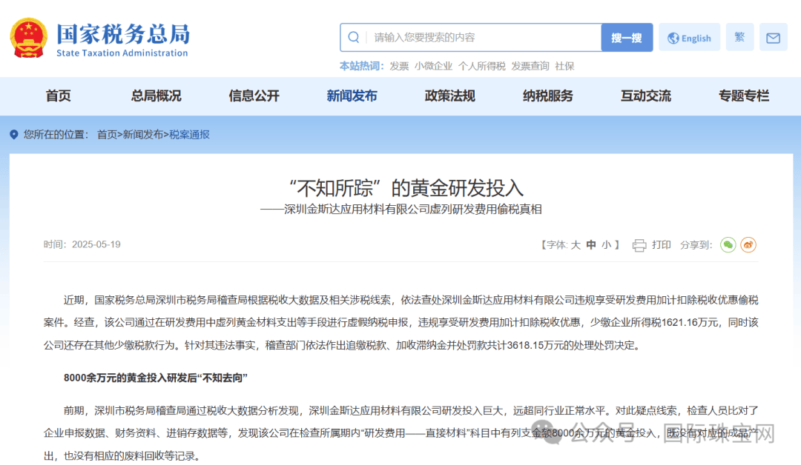Click the magnifier icon in search box
The height and width of the screenshot is (465, 801).
(354, 37)
